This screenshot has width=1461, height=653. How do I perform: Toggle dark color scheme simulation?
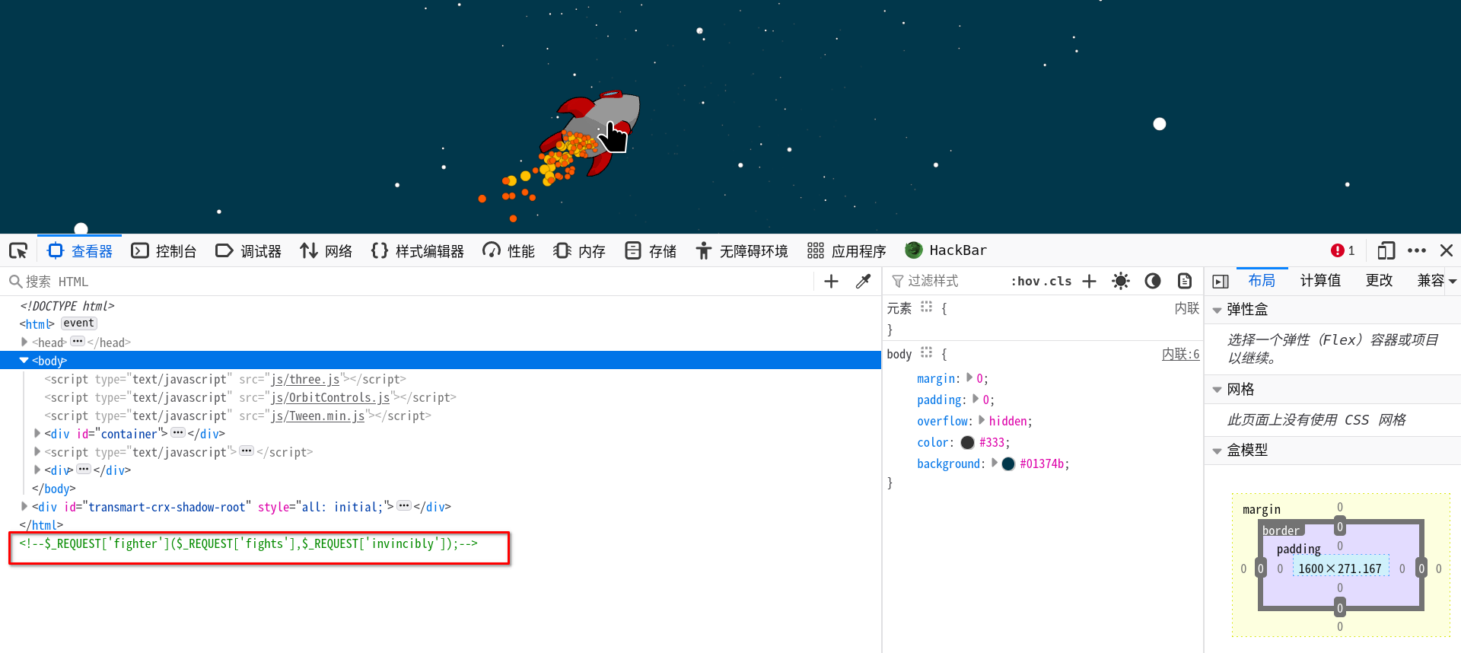[1153, 282]
